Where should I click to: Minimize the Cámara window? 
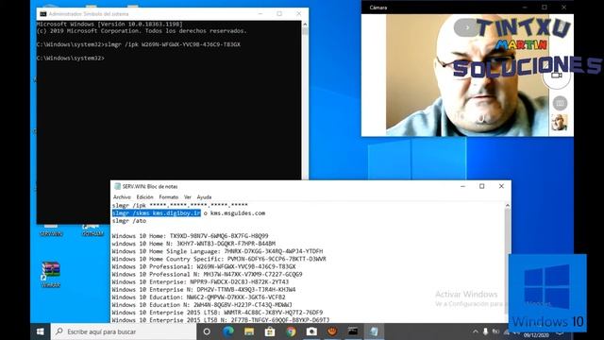[525, 8]
